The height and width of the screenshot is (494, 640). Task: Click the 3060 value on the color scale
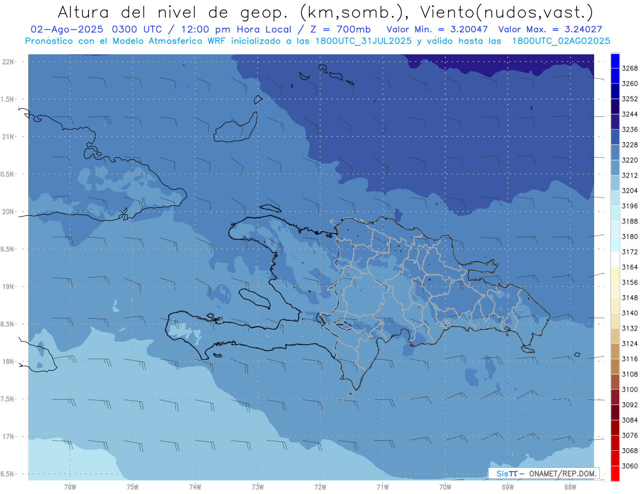pos(630,466)
